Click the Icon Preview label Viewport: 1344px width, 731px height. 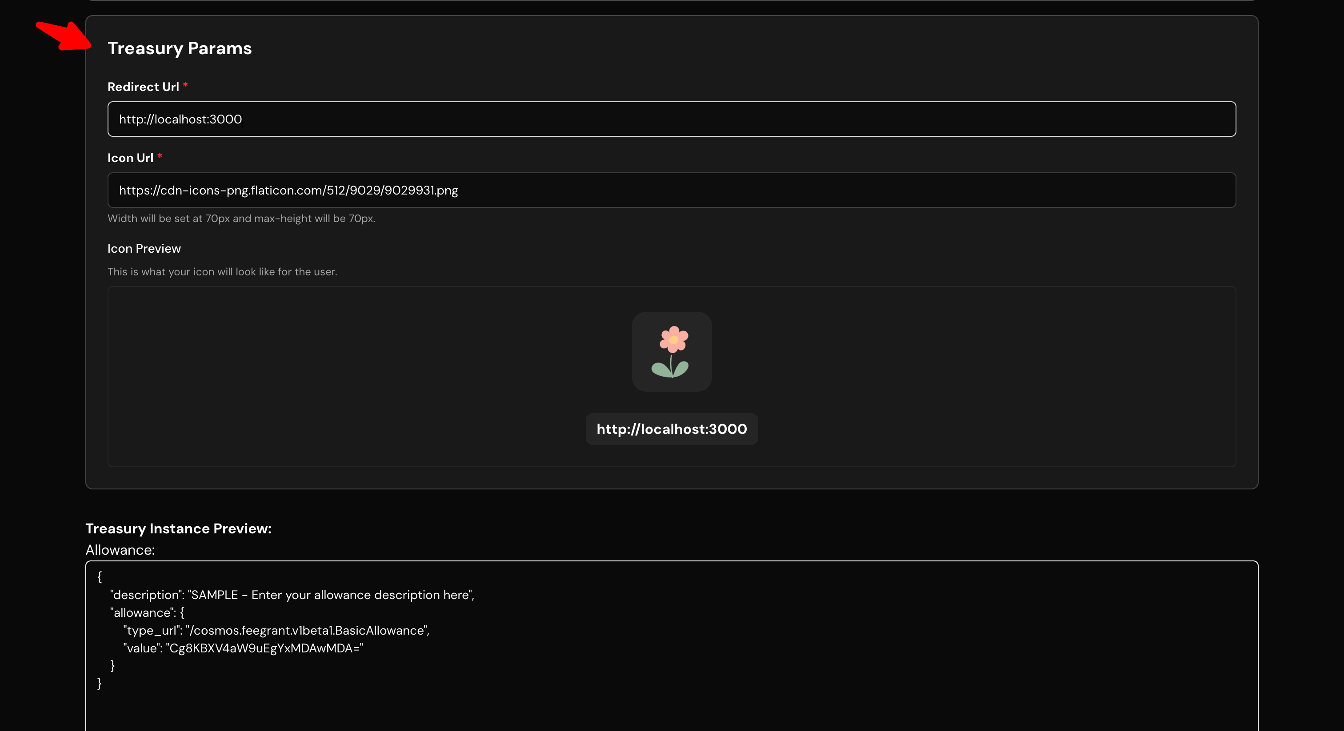(144, 248)
